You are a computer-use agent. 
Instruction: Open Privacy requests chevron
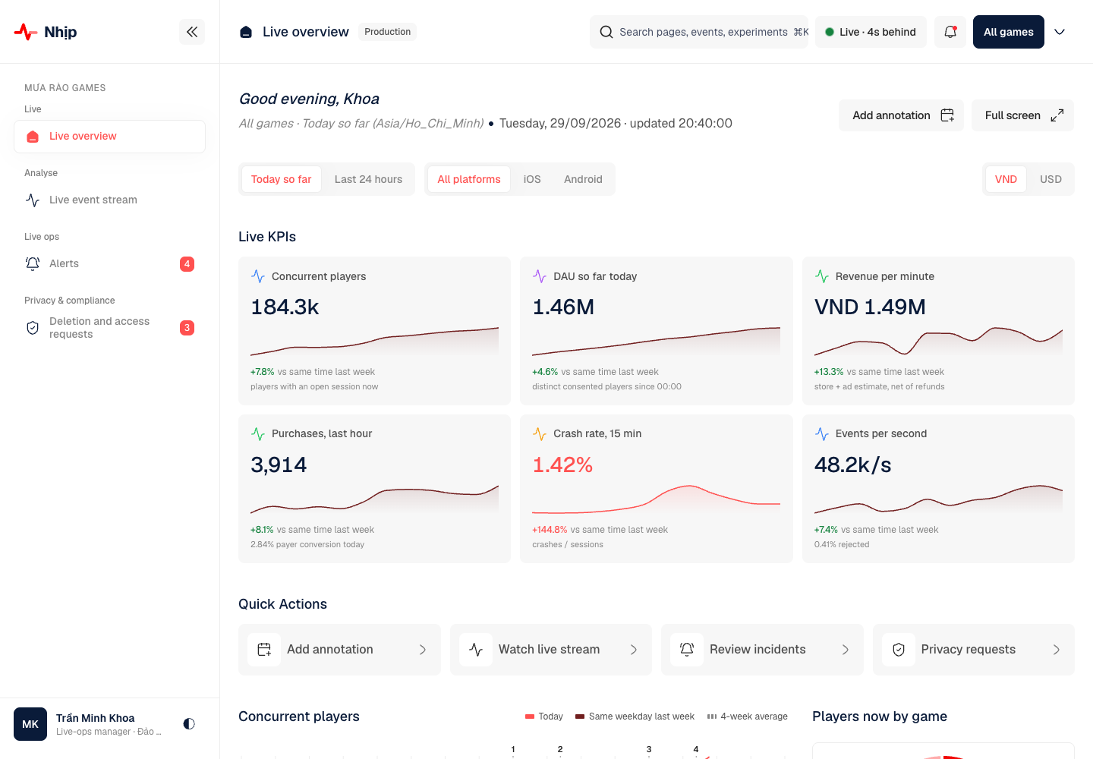coord(1057,650)
